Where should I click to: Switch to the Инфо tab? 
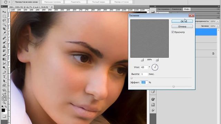[x=186, y=9]
